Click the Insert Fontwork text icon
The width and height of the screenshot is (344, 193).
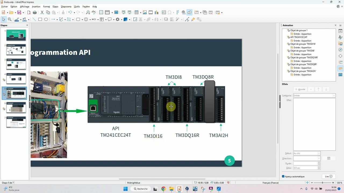click(178, 12)
